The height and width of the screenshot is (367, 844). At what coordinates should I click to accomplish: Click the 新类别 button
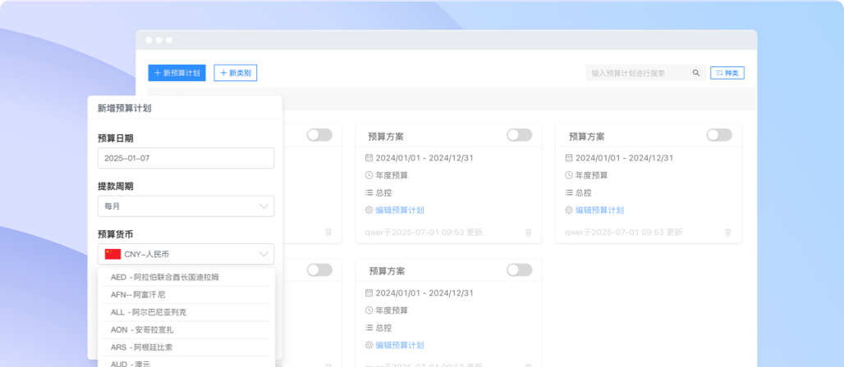tap(235, 73)
